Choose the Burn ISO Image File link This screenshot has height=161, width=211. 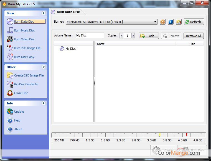[x=27, y=48]
